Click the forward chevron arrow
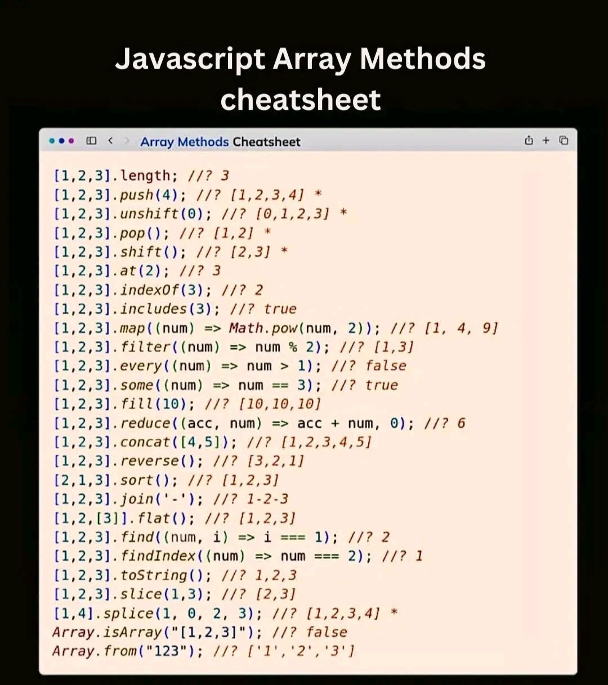Screen dimensions: 608x685 point(127,141)
